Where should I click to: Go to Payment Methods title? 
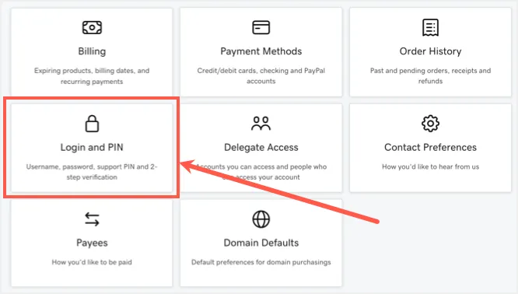tap(261, 51)
